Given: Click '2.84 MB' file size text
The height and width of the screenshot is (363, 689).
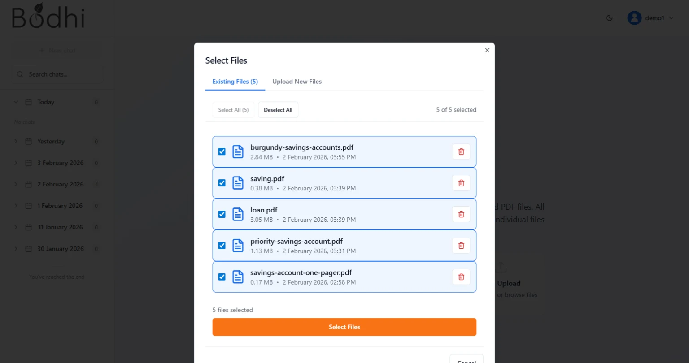Looking at the screenshot, I should [x=262, y=157].
